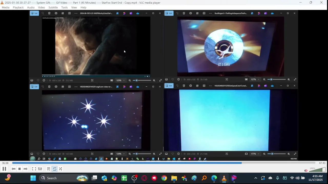Print image in GIFWorthyOxAxOlaf window
The image size is (328, 184).
(x=56, y=13)
